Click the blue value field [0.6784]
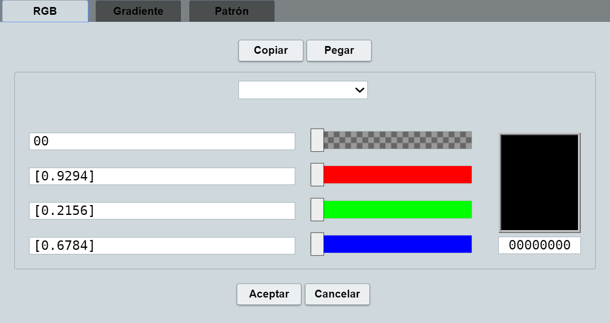The image size is (610, 323). point(162,246)
